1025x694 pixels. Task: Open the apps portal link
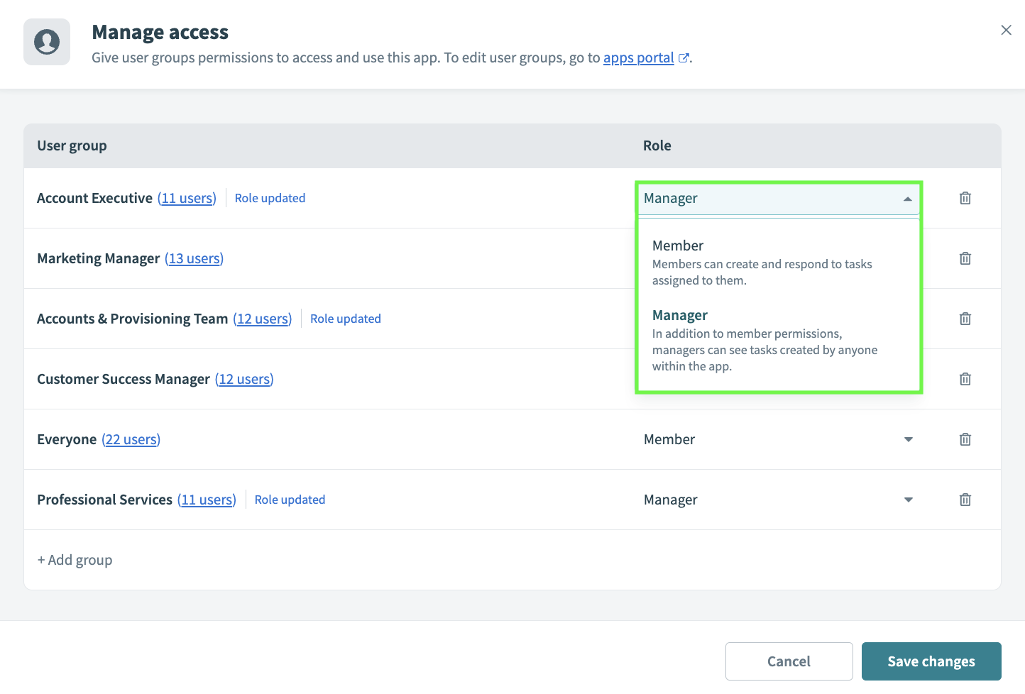pos(638,57)
